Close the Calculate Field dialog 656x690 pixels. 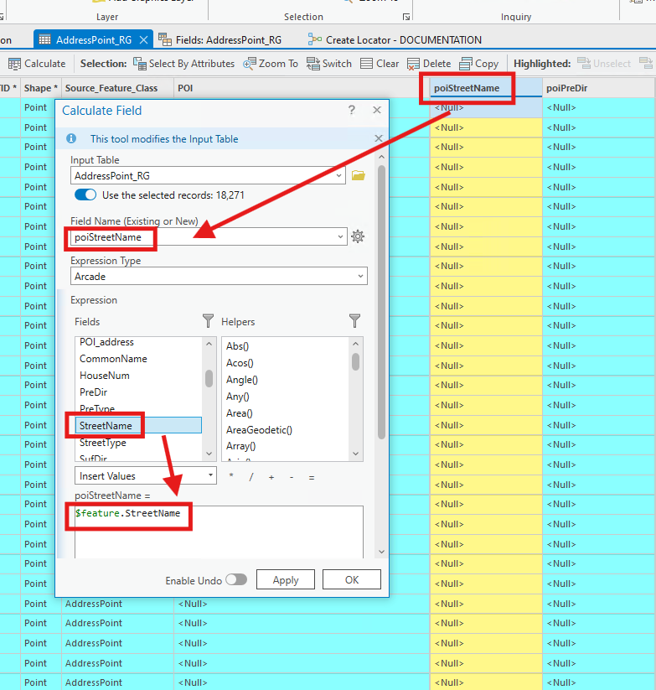tap(377, 110)
